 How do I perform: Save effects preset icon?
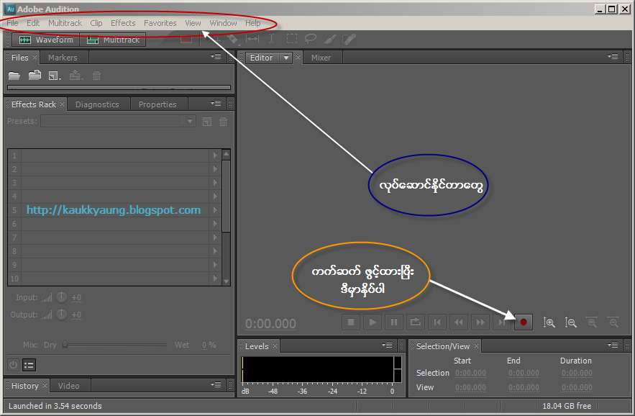(x=207, y=121)
